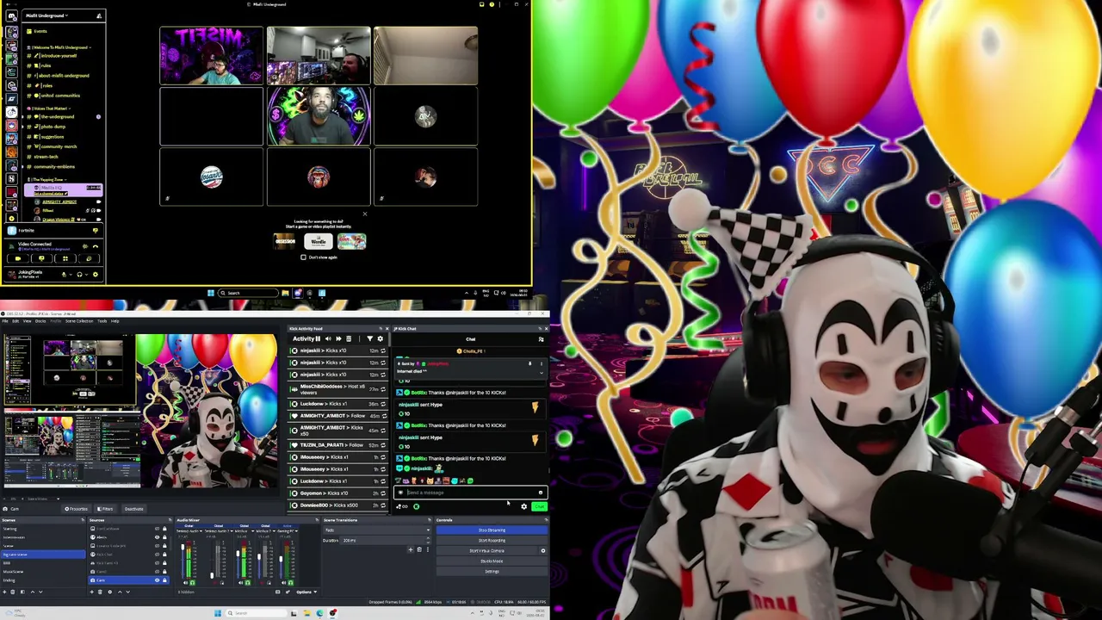Toggle visibility of the Alerts source
Screen dimensions: 1102x620
coord(157,537)
